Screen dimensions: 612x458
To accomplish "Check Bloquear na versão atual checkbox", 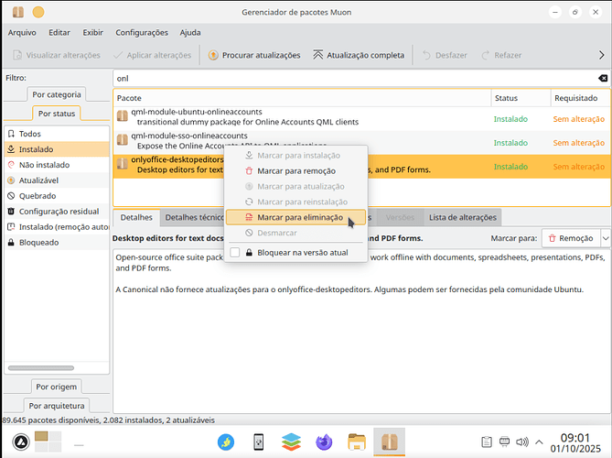I will pyautogui.click(x=235, y=252).
